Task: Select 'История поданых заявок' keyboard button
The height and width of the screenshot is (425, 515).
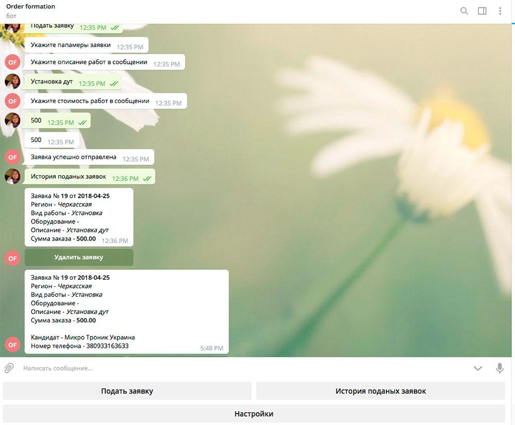Action: click(381, 391)
